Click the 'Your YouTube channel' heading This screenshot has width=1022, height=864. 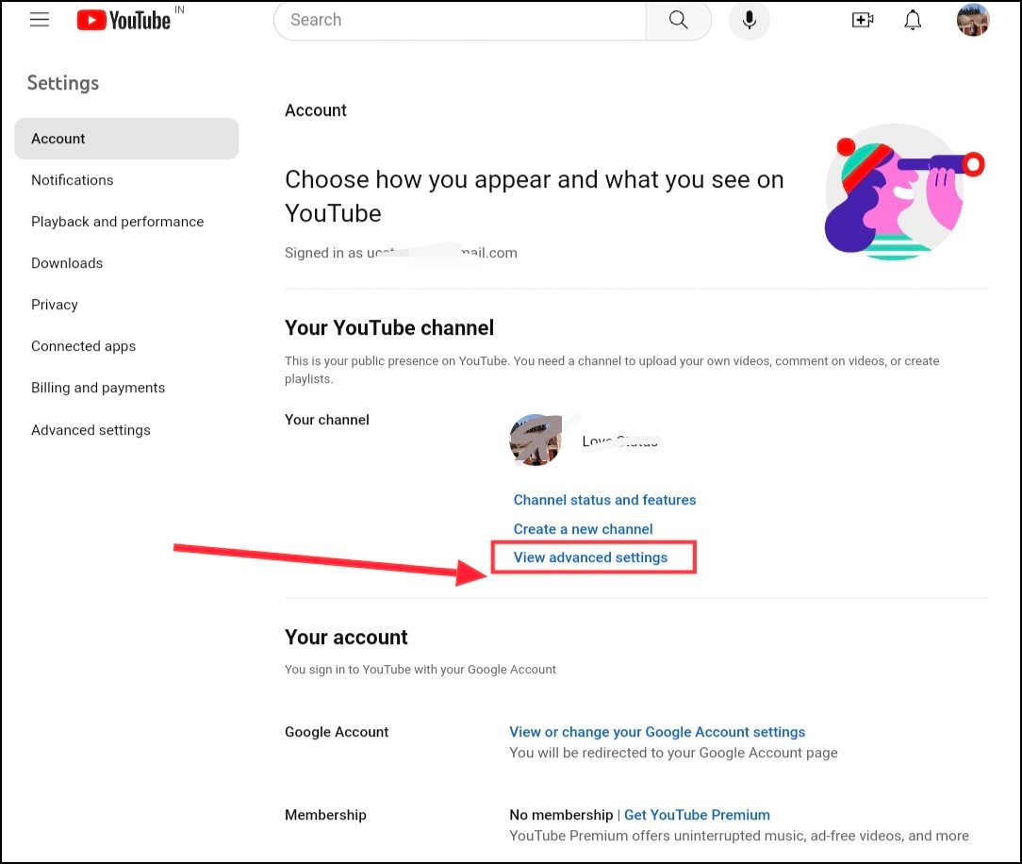389,327
